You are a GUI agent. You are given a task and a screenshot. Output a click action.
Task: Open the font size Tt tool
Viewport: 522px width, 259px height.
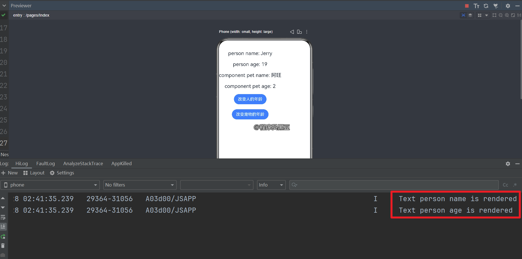pyautogui.click(x=476, y=6)
